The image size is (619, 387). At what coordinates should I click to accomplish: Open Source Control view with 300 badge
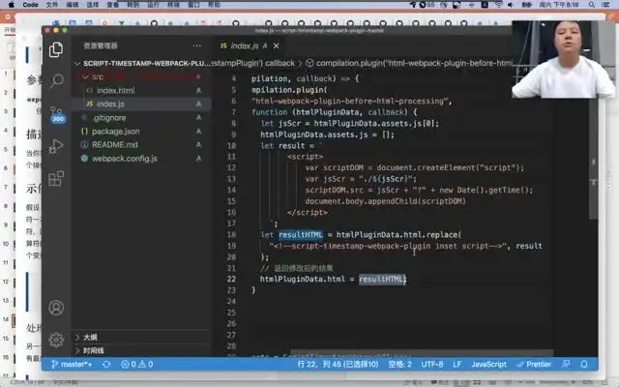[x=57, y=114]
